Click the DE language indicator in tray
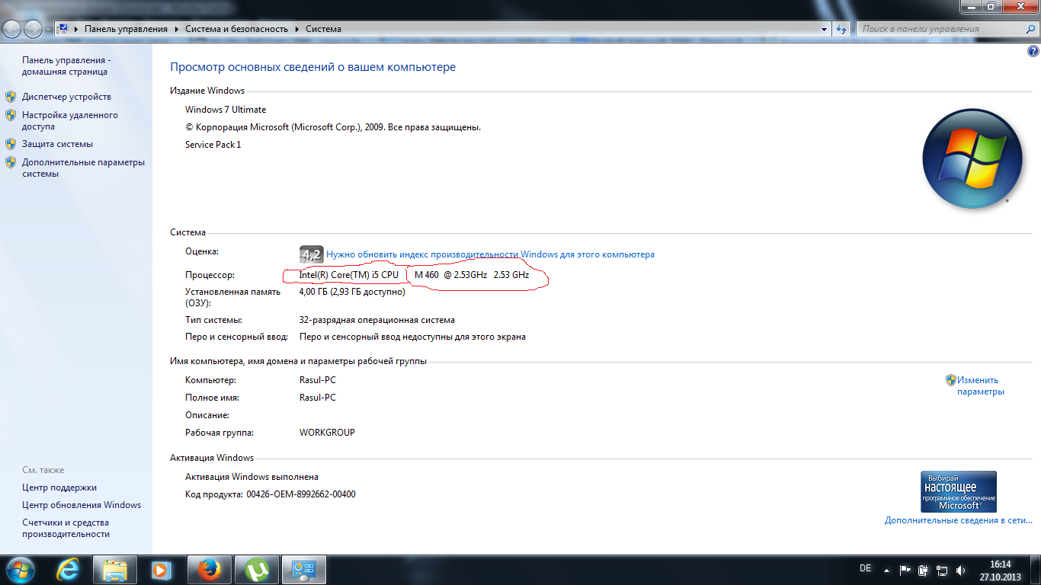The height and width of the screenshot is (585, 1041). [865, 568]
